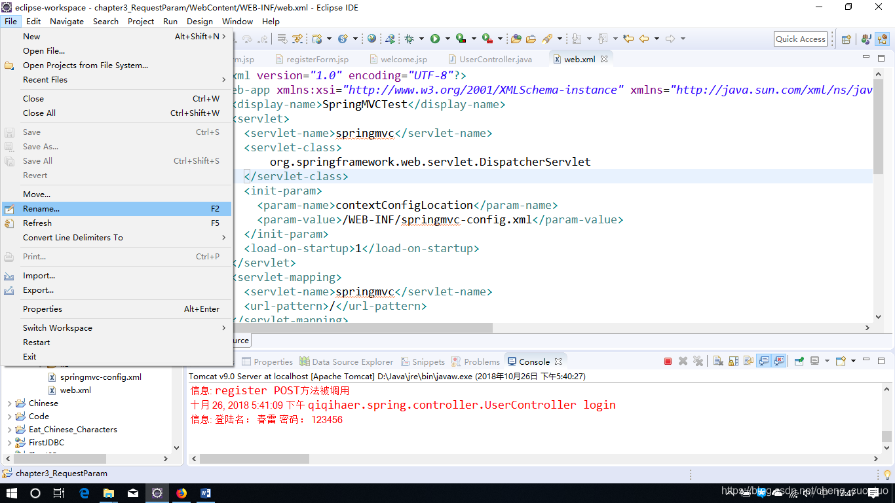Click Remove Launch icon in Console toolbar
895x503 pixels.
683,361
